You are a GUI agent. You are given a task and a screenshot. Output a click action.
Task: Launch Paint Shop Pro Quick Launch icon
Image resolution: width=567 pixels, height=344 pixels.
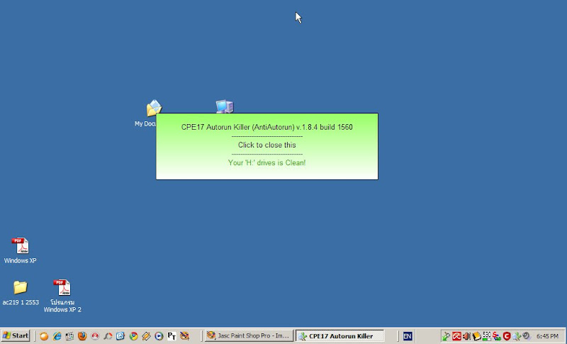(184, 336)
